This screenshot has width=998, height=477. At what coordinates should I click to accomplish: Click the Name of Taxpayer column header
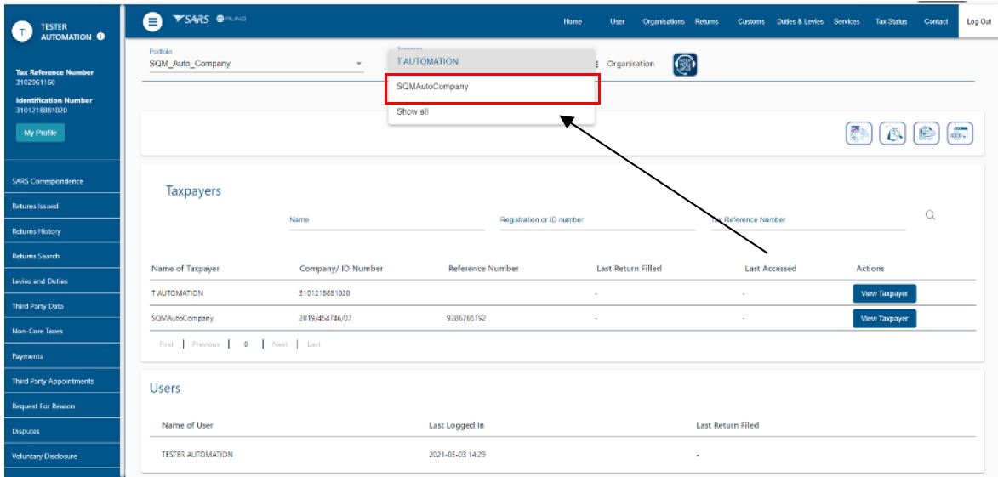187,269
